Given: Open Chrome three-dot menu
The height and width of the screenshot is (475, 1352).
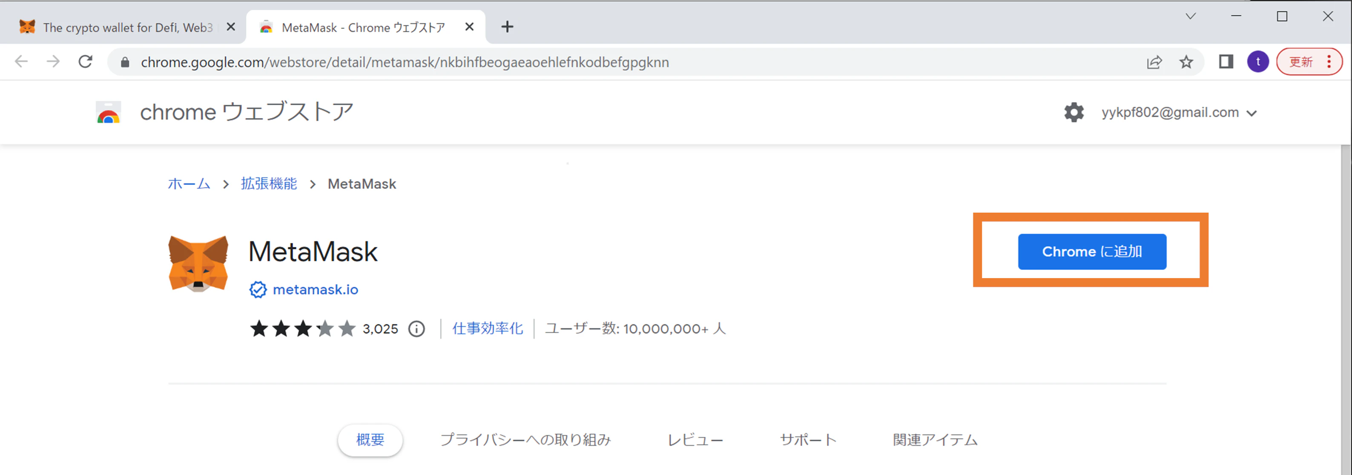Looking at the screenshot, I should (x=1329, y=62).
